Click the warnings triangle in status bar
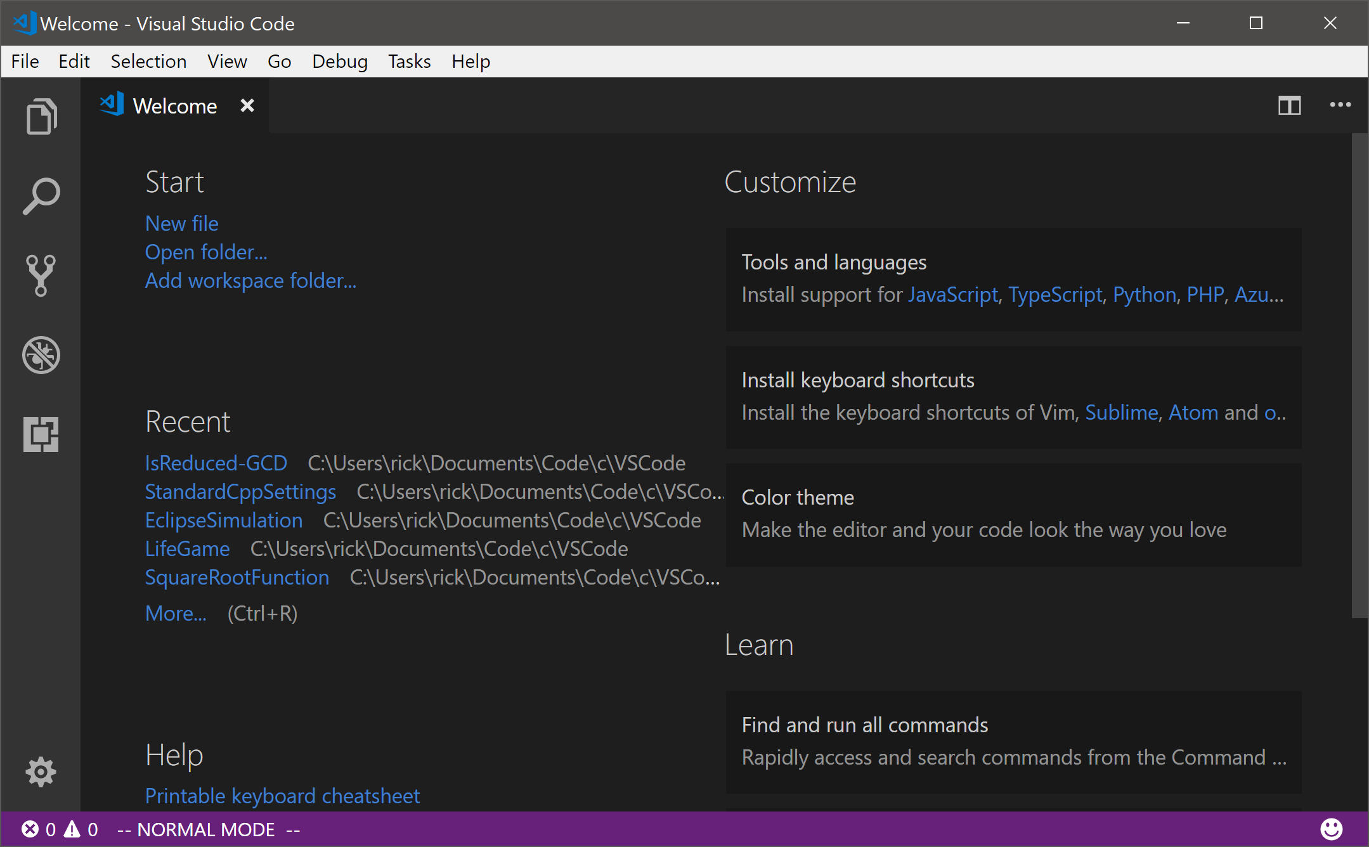 click(x=72, y=829)
